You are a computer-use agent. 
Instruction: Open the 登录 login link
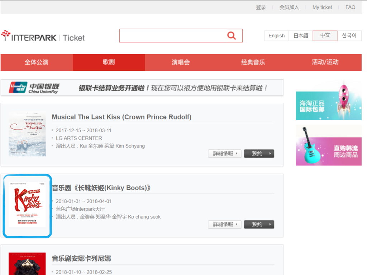coord(261,7)
